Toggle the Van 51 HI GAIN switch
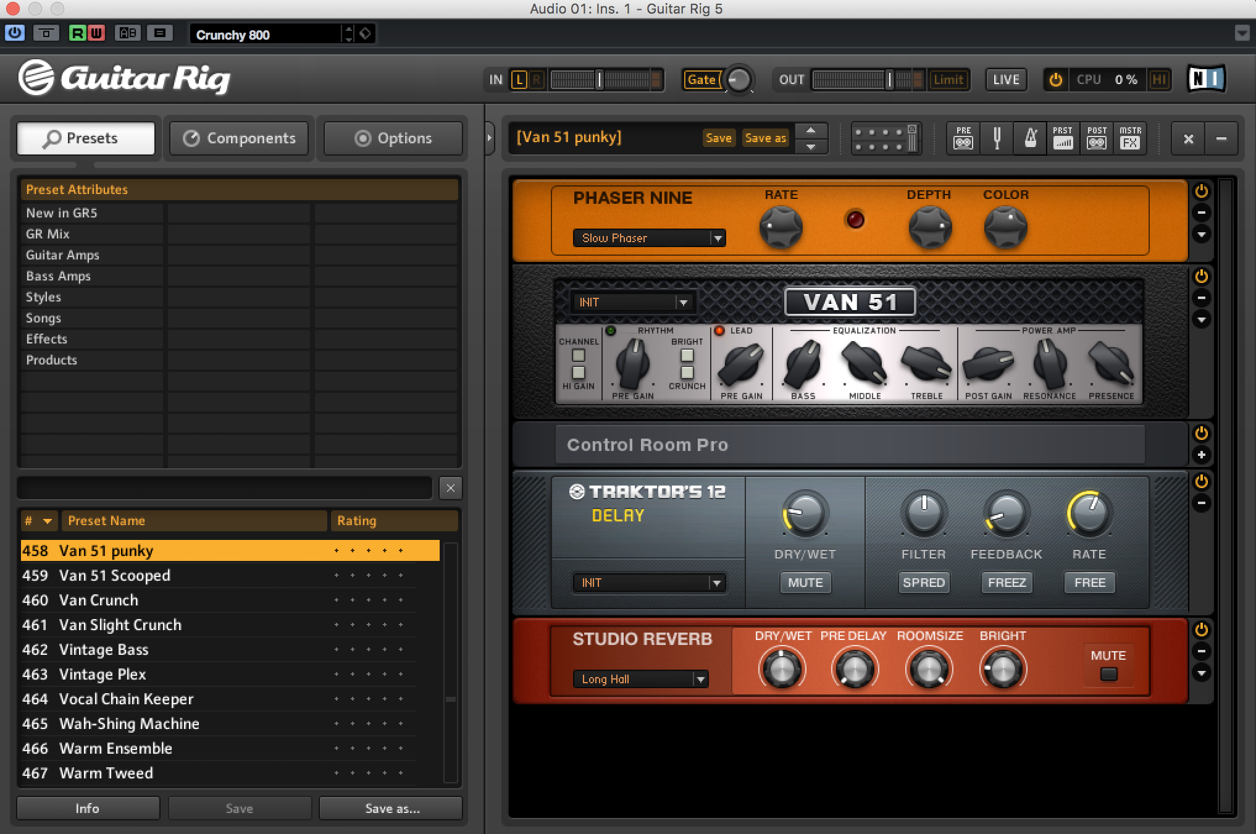Screen dimensions: 1256x834 click(x=578, y=372)
